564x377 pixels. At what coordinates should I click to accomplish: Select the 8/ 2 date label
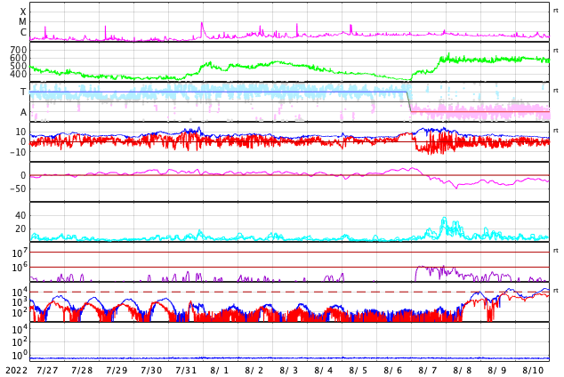[254, 371]
